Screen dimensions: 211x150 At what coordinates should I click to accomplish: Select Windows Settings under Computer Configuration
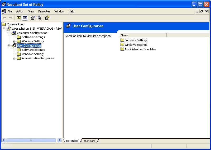(x=33, y=41)
